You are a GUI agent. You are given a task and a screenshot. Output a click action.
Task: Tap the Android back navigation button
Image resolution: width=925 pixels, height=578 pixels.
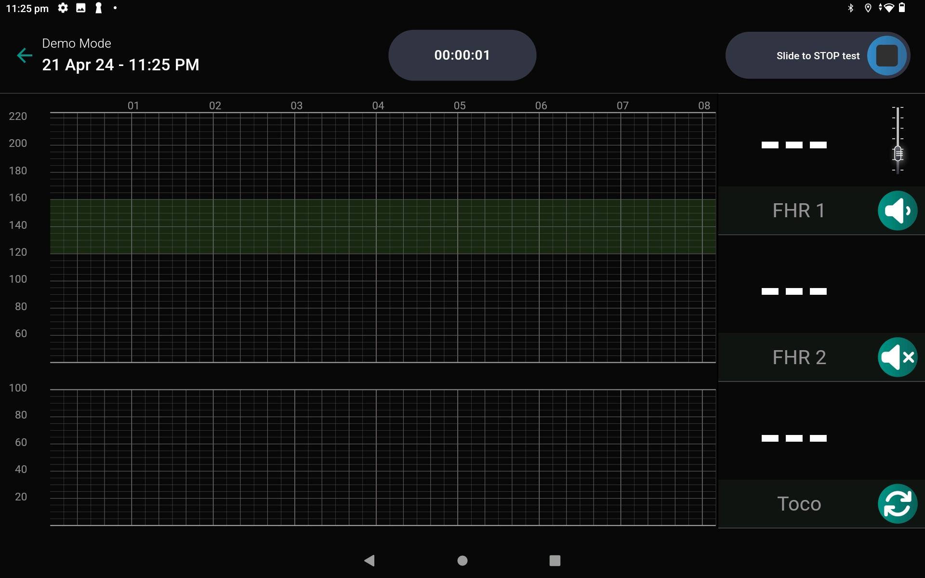pos(370,560)
